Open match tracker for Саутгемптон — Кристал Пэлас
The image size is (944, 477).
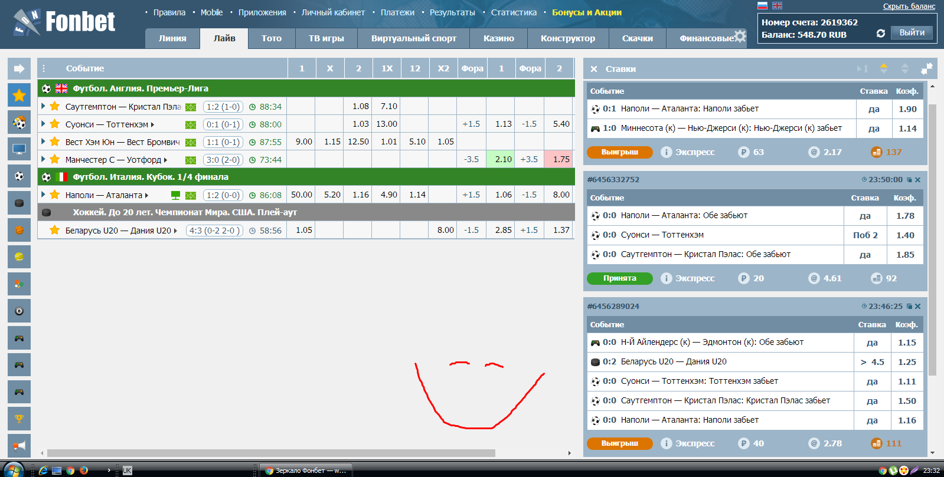click(x=191, y=107)
